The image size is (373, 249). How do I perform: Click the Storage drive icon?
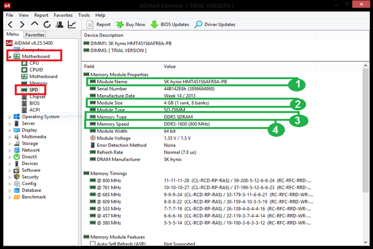(17, 143)
